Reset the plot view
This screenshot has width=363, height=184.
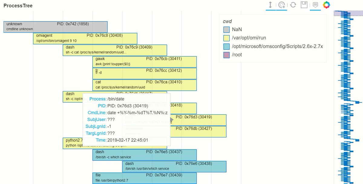click(293, 5)
